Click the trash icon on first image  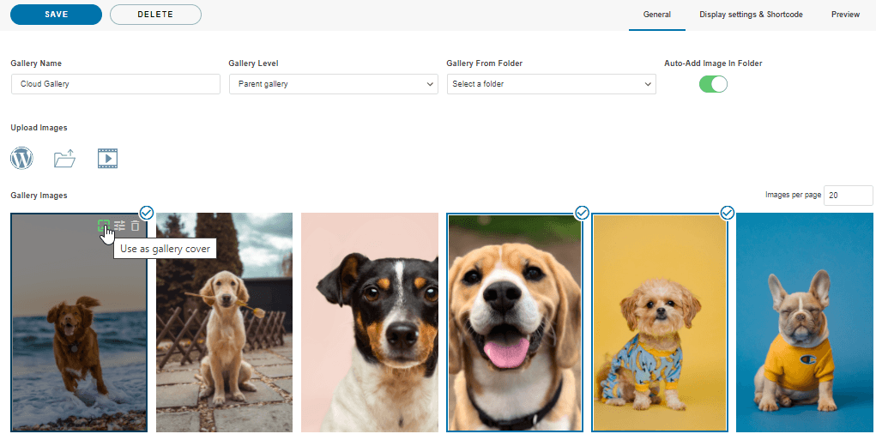point(135,226)
